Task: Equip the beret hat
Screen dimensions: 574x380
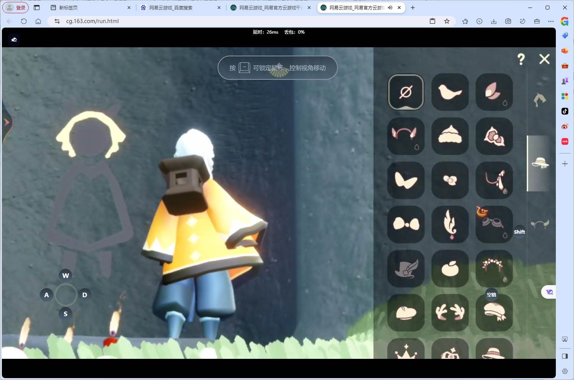Action: coord(406,313)
